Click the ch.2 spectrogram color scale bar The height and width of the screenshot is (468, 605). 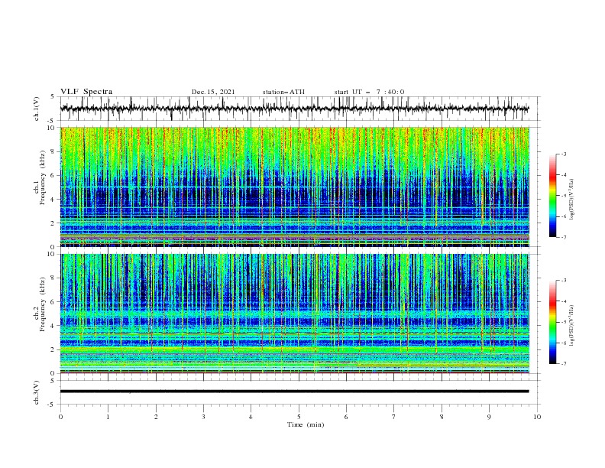point(552,322)
